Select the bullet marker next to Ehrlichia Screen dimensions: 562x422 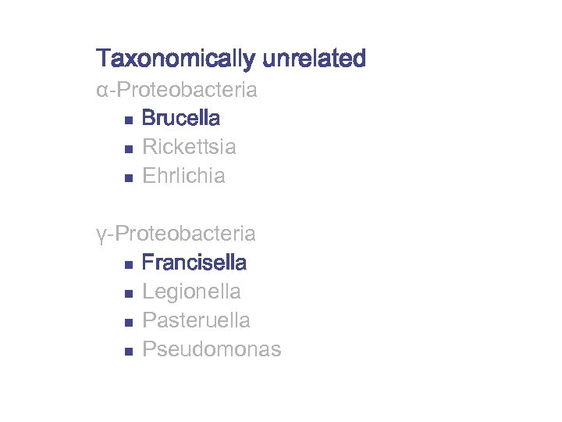pos(128,178)
